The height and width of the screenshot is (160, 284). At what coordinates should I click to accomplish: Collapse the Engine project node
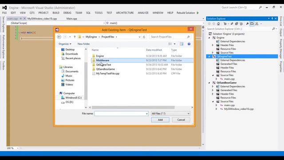209,38
